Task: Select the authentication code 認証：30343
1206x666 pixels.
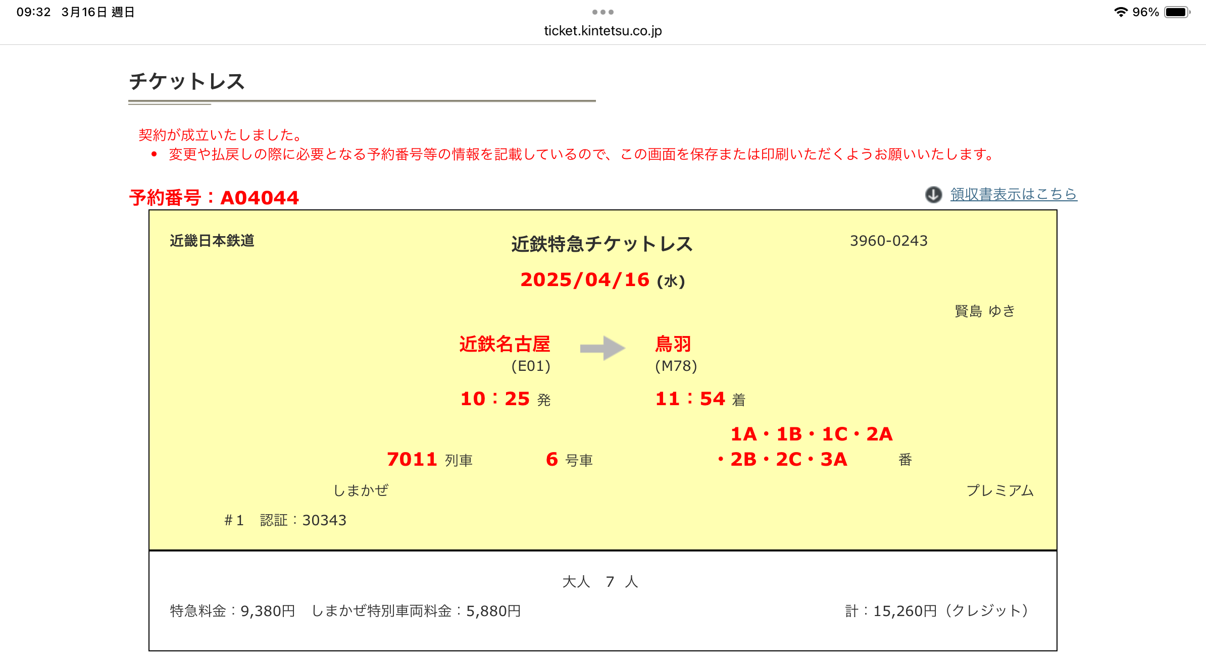Action: tap(303, 520)
